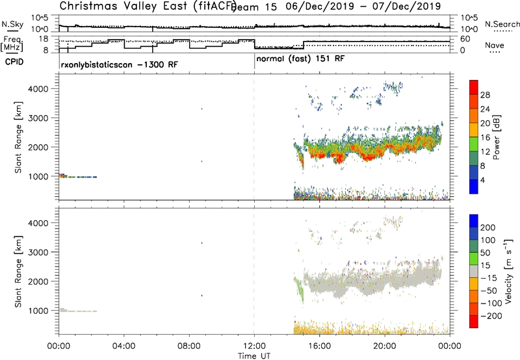Click the 'Nave' legend label

(495, 45)
